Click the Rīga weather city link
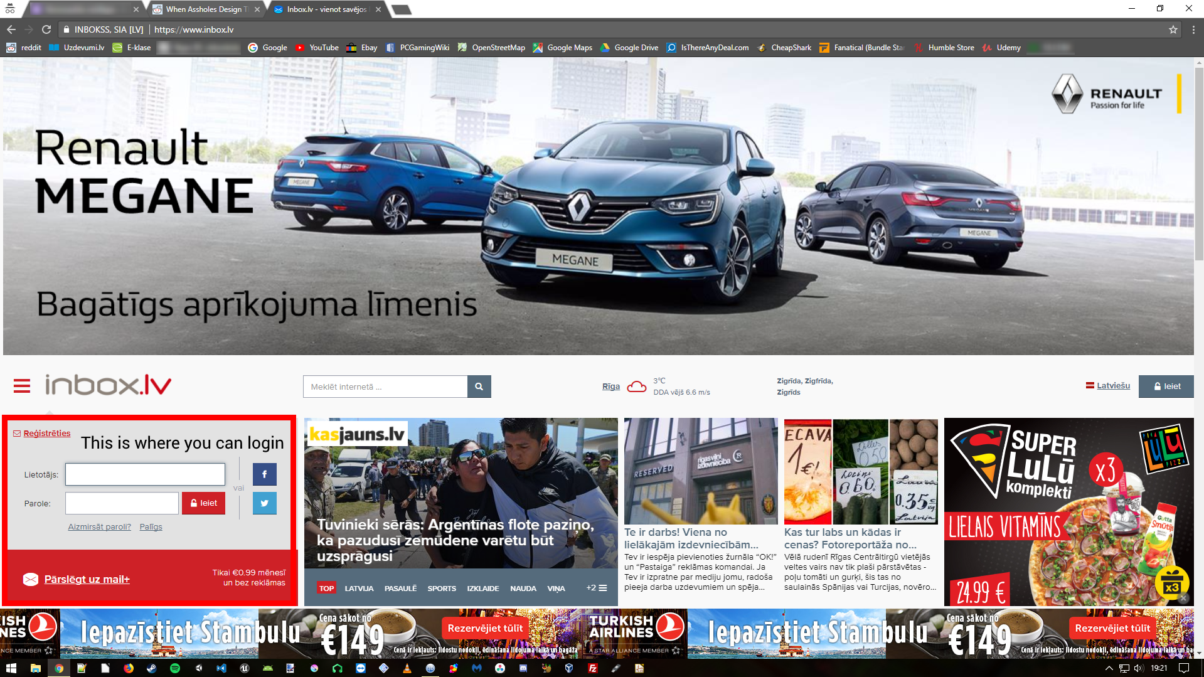Screen dimensions: 1204x677 pyautogui.click(x=611, y=386)
